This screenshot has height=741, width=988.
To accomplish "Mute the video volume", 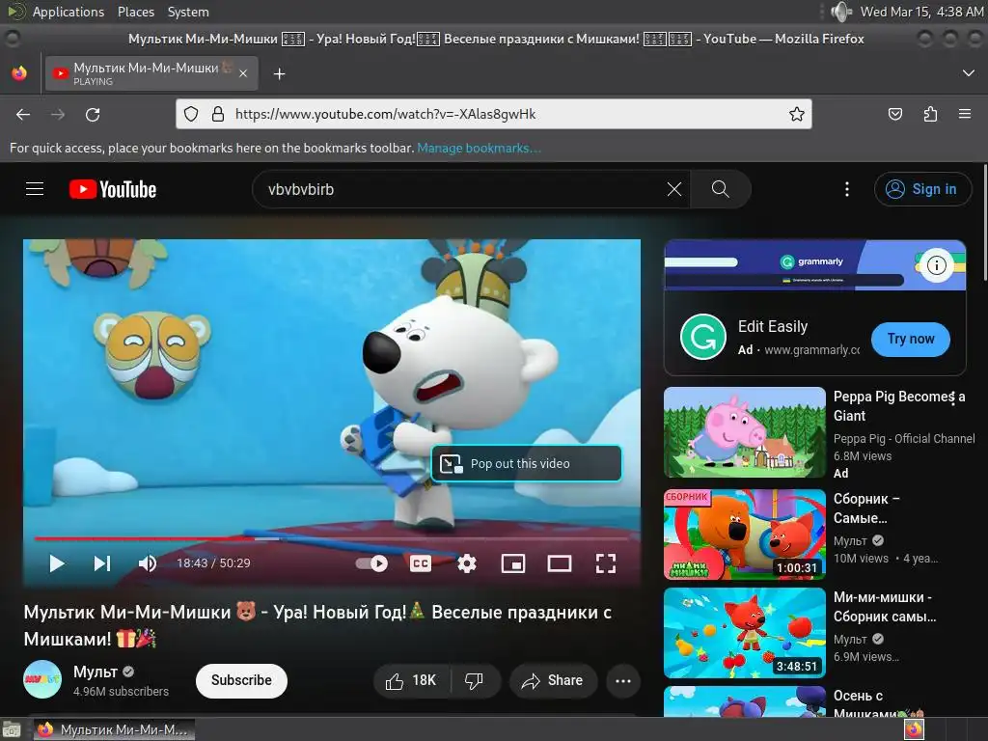I will [148, 563].
